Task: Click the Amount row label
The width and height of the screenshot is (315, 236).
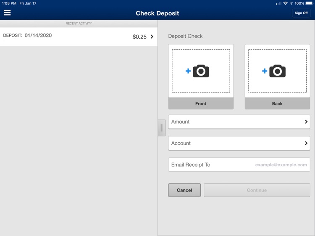Action: click(x=180, y=122)
